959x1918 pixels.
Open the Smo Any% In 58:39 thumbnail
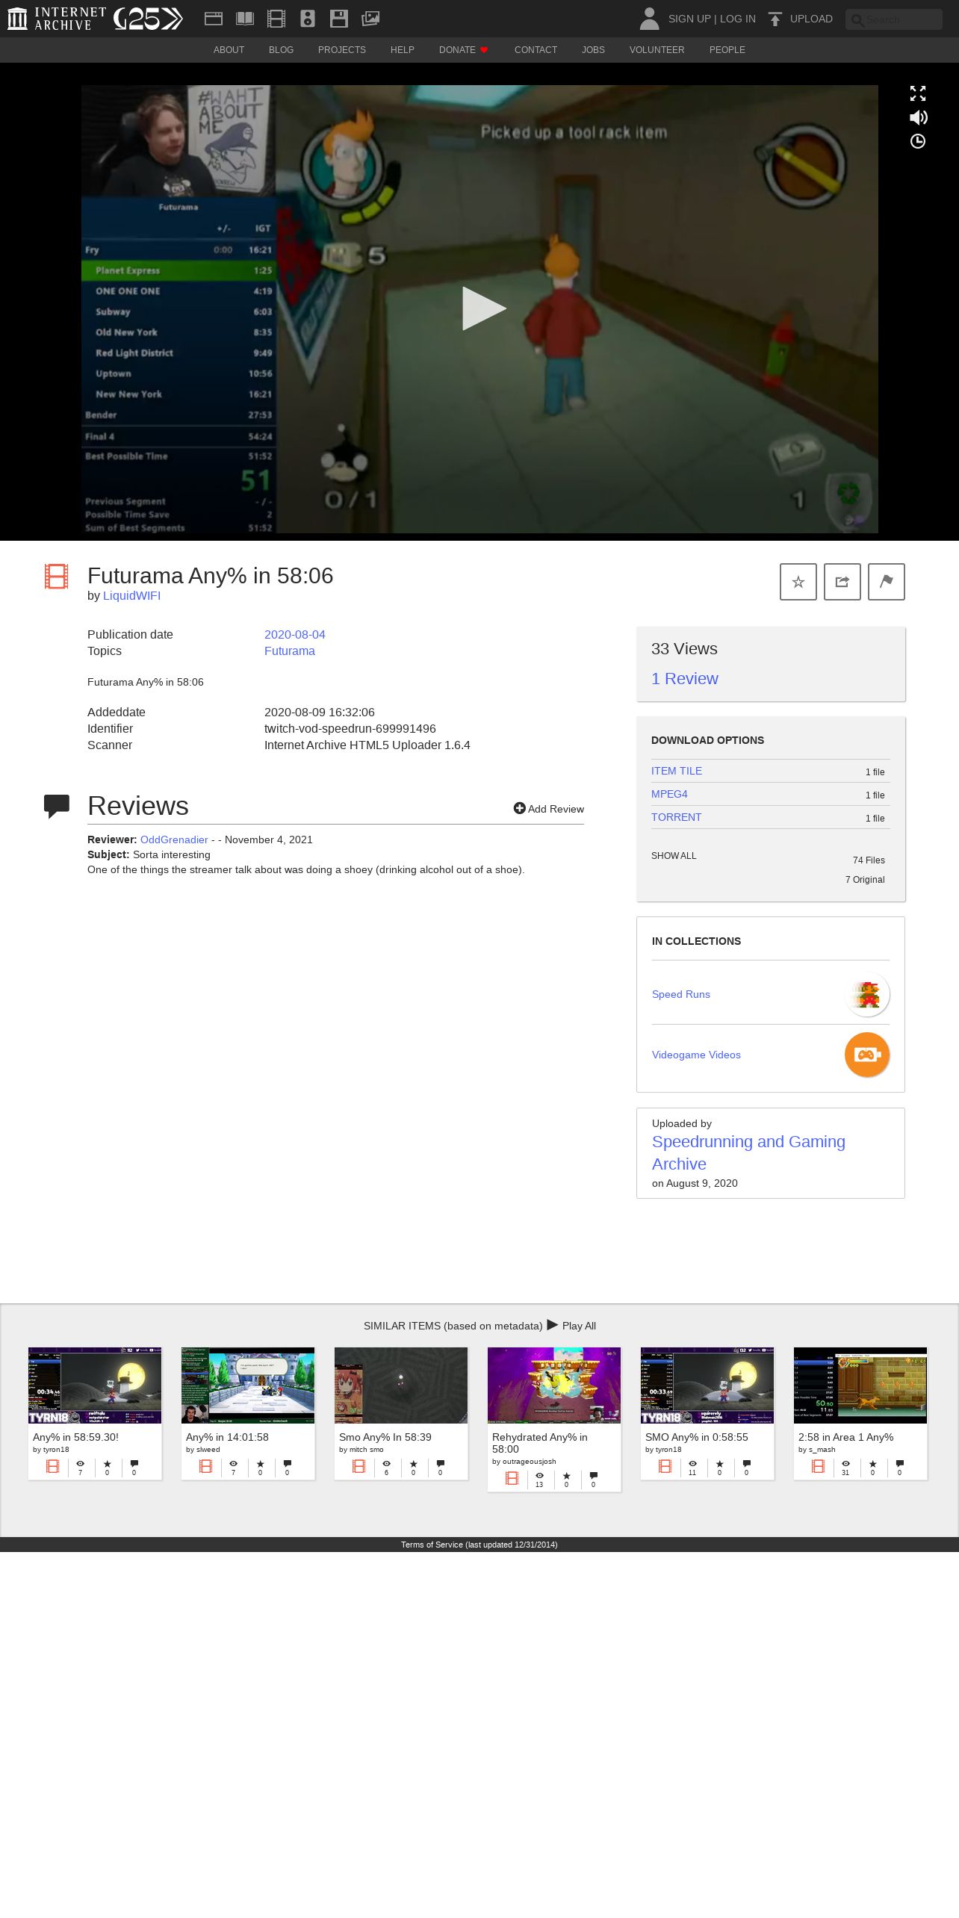(x=401, y=1385)
